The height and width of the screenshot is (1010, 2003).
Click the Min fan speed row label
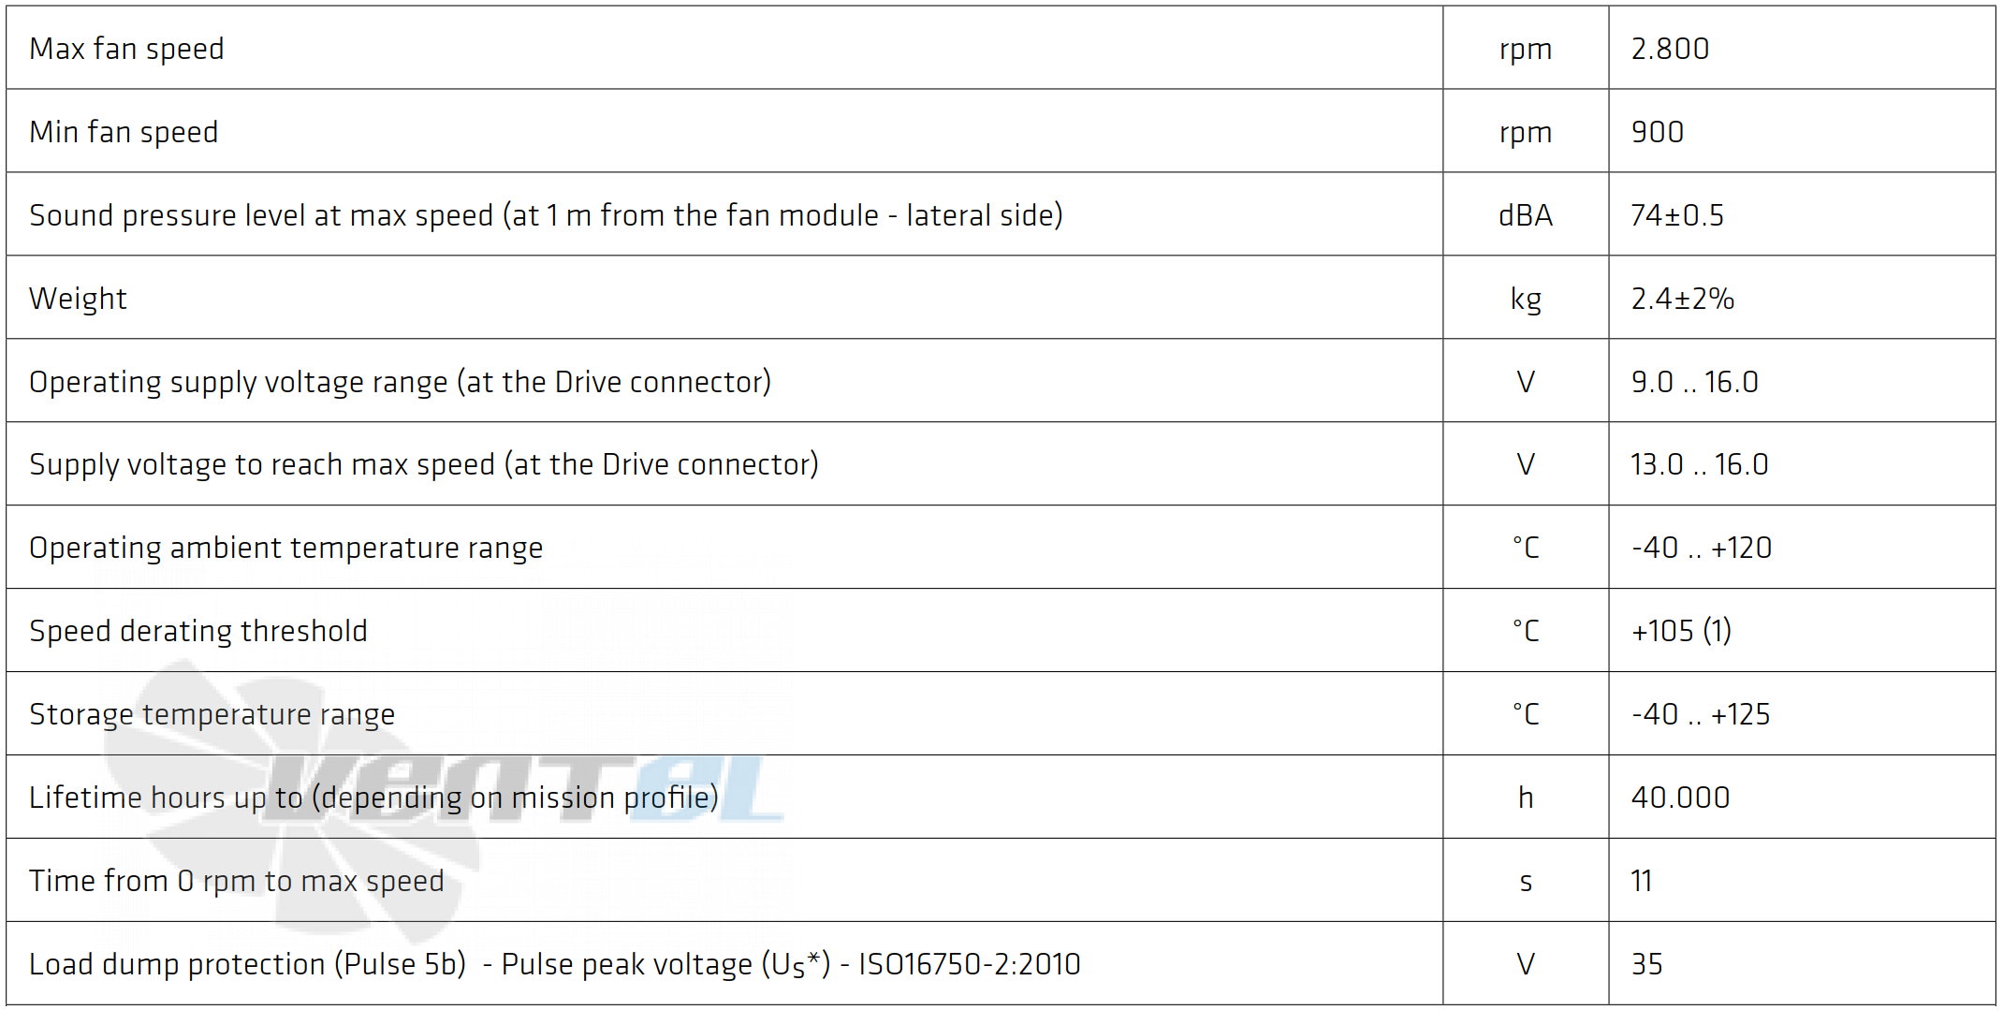[124, 132]
